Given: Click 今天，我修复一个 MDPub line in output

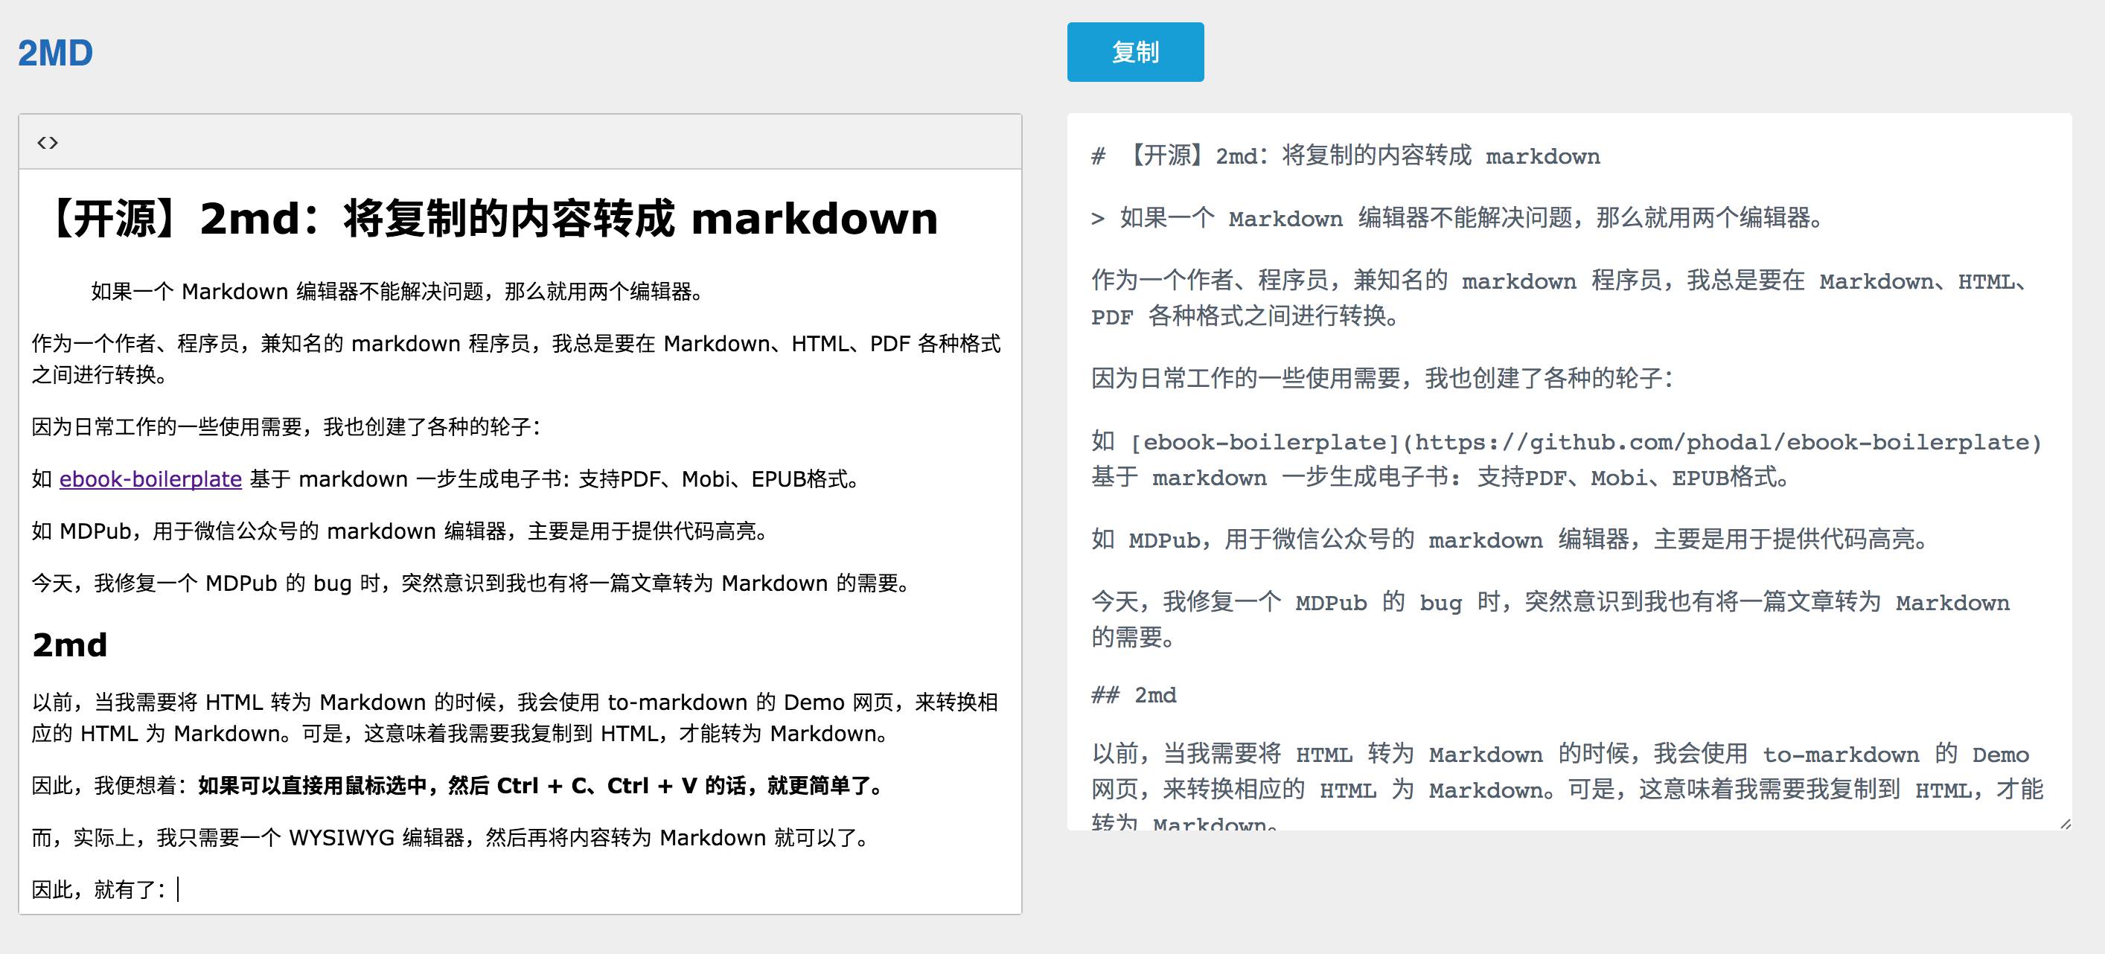Looking at the screenshot, I should [1550, 619].
